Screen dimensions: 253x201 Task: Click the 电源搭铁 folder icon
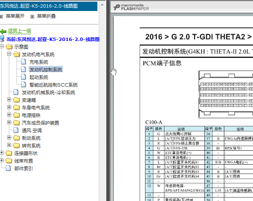[16, 115]
